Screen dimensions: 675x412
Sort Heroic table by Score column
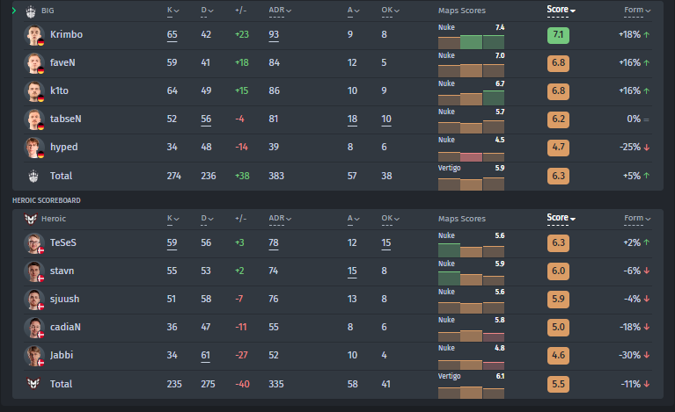point(561,218)
